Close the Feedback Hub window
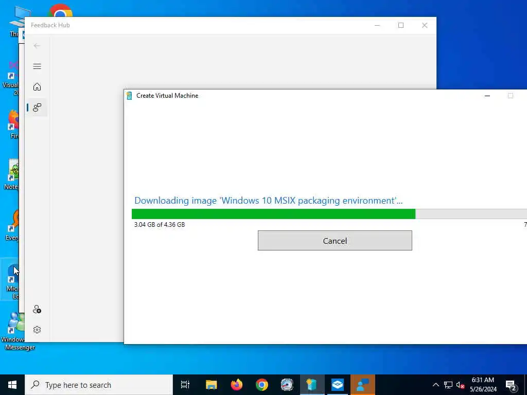 coord(425,25)
